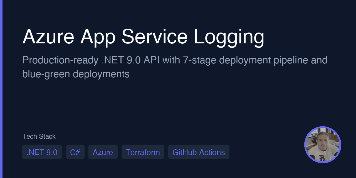356x178 pixels.
Task: Open the Azure App Service Logging title link
Action: 144,36
